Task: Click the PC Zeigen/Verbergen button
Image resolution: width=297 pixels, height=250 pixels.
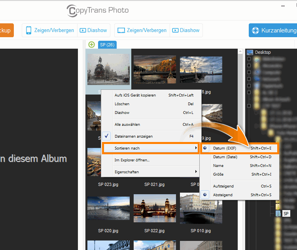Action: (142, 30)
